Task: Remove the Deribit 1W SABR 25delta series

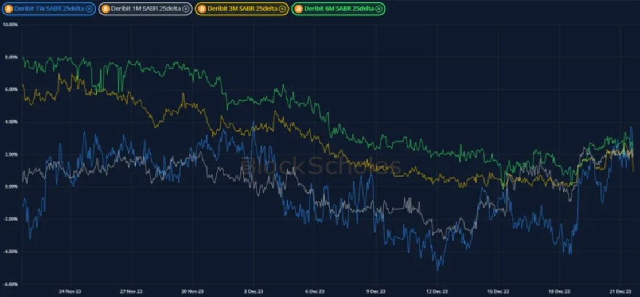Action: (89, 9)
